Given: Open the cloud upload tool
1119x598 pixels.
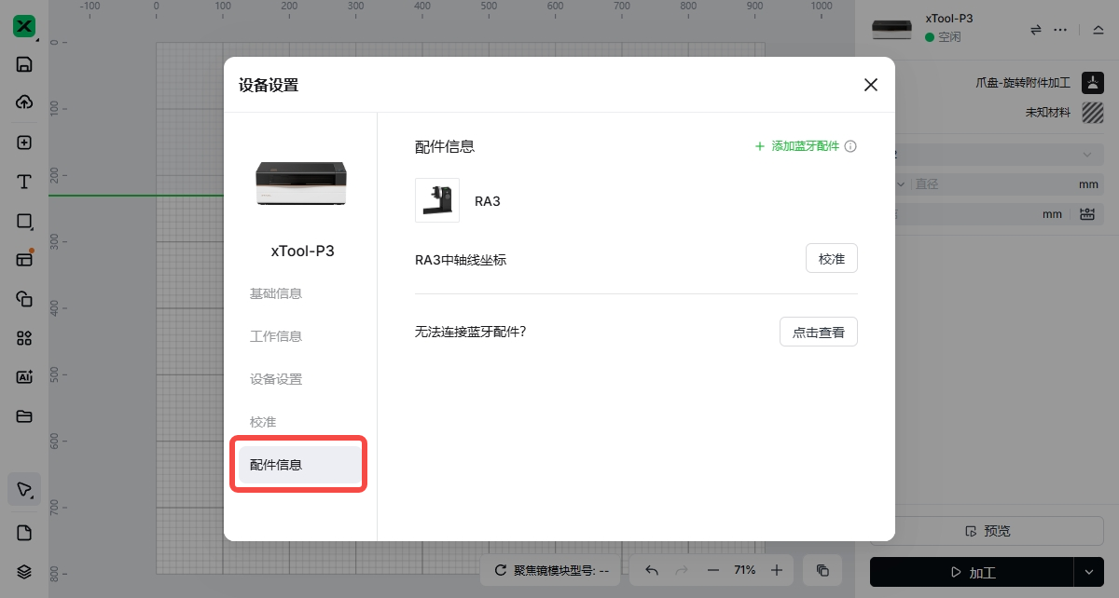Looking at the screenshot, I should click(x=24, y=102).
